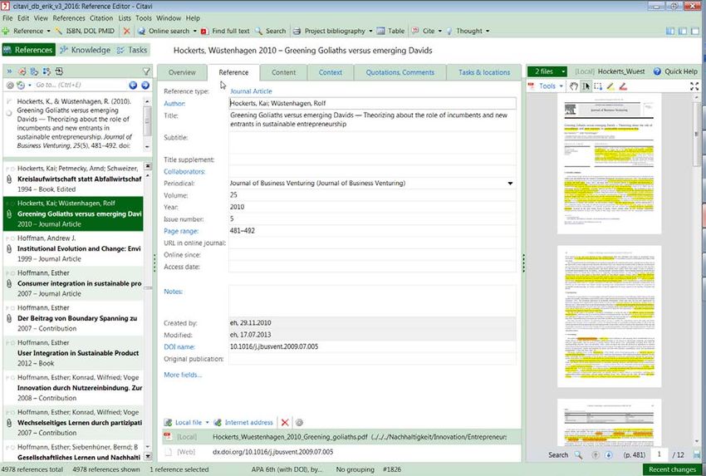Switch to the Knowledge workspace

point(85,50)
